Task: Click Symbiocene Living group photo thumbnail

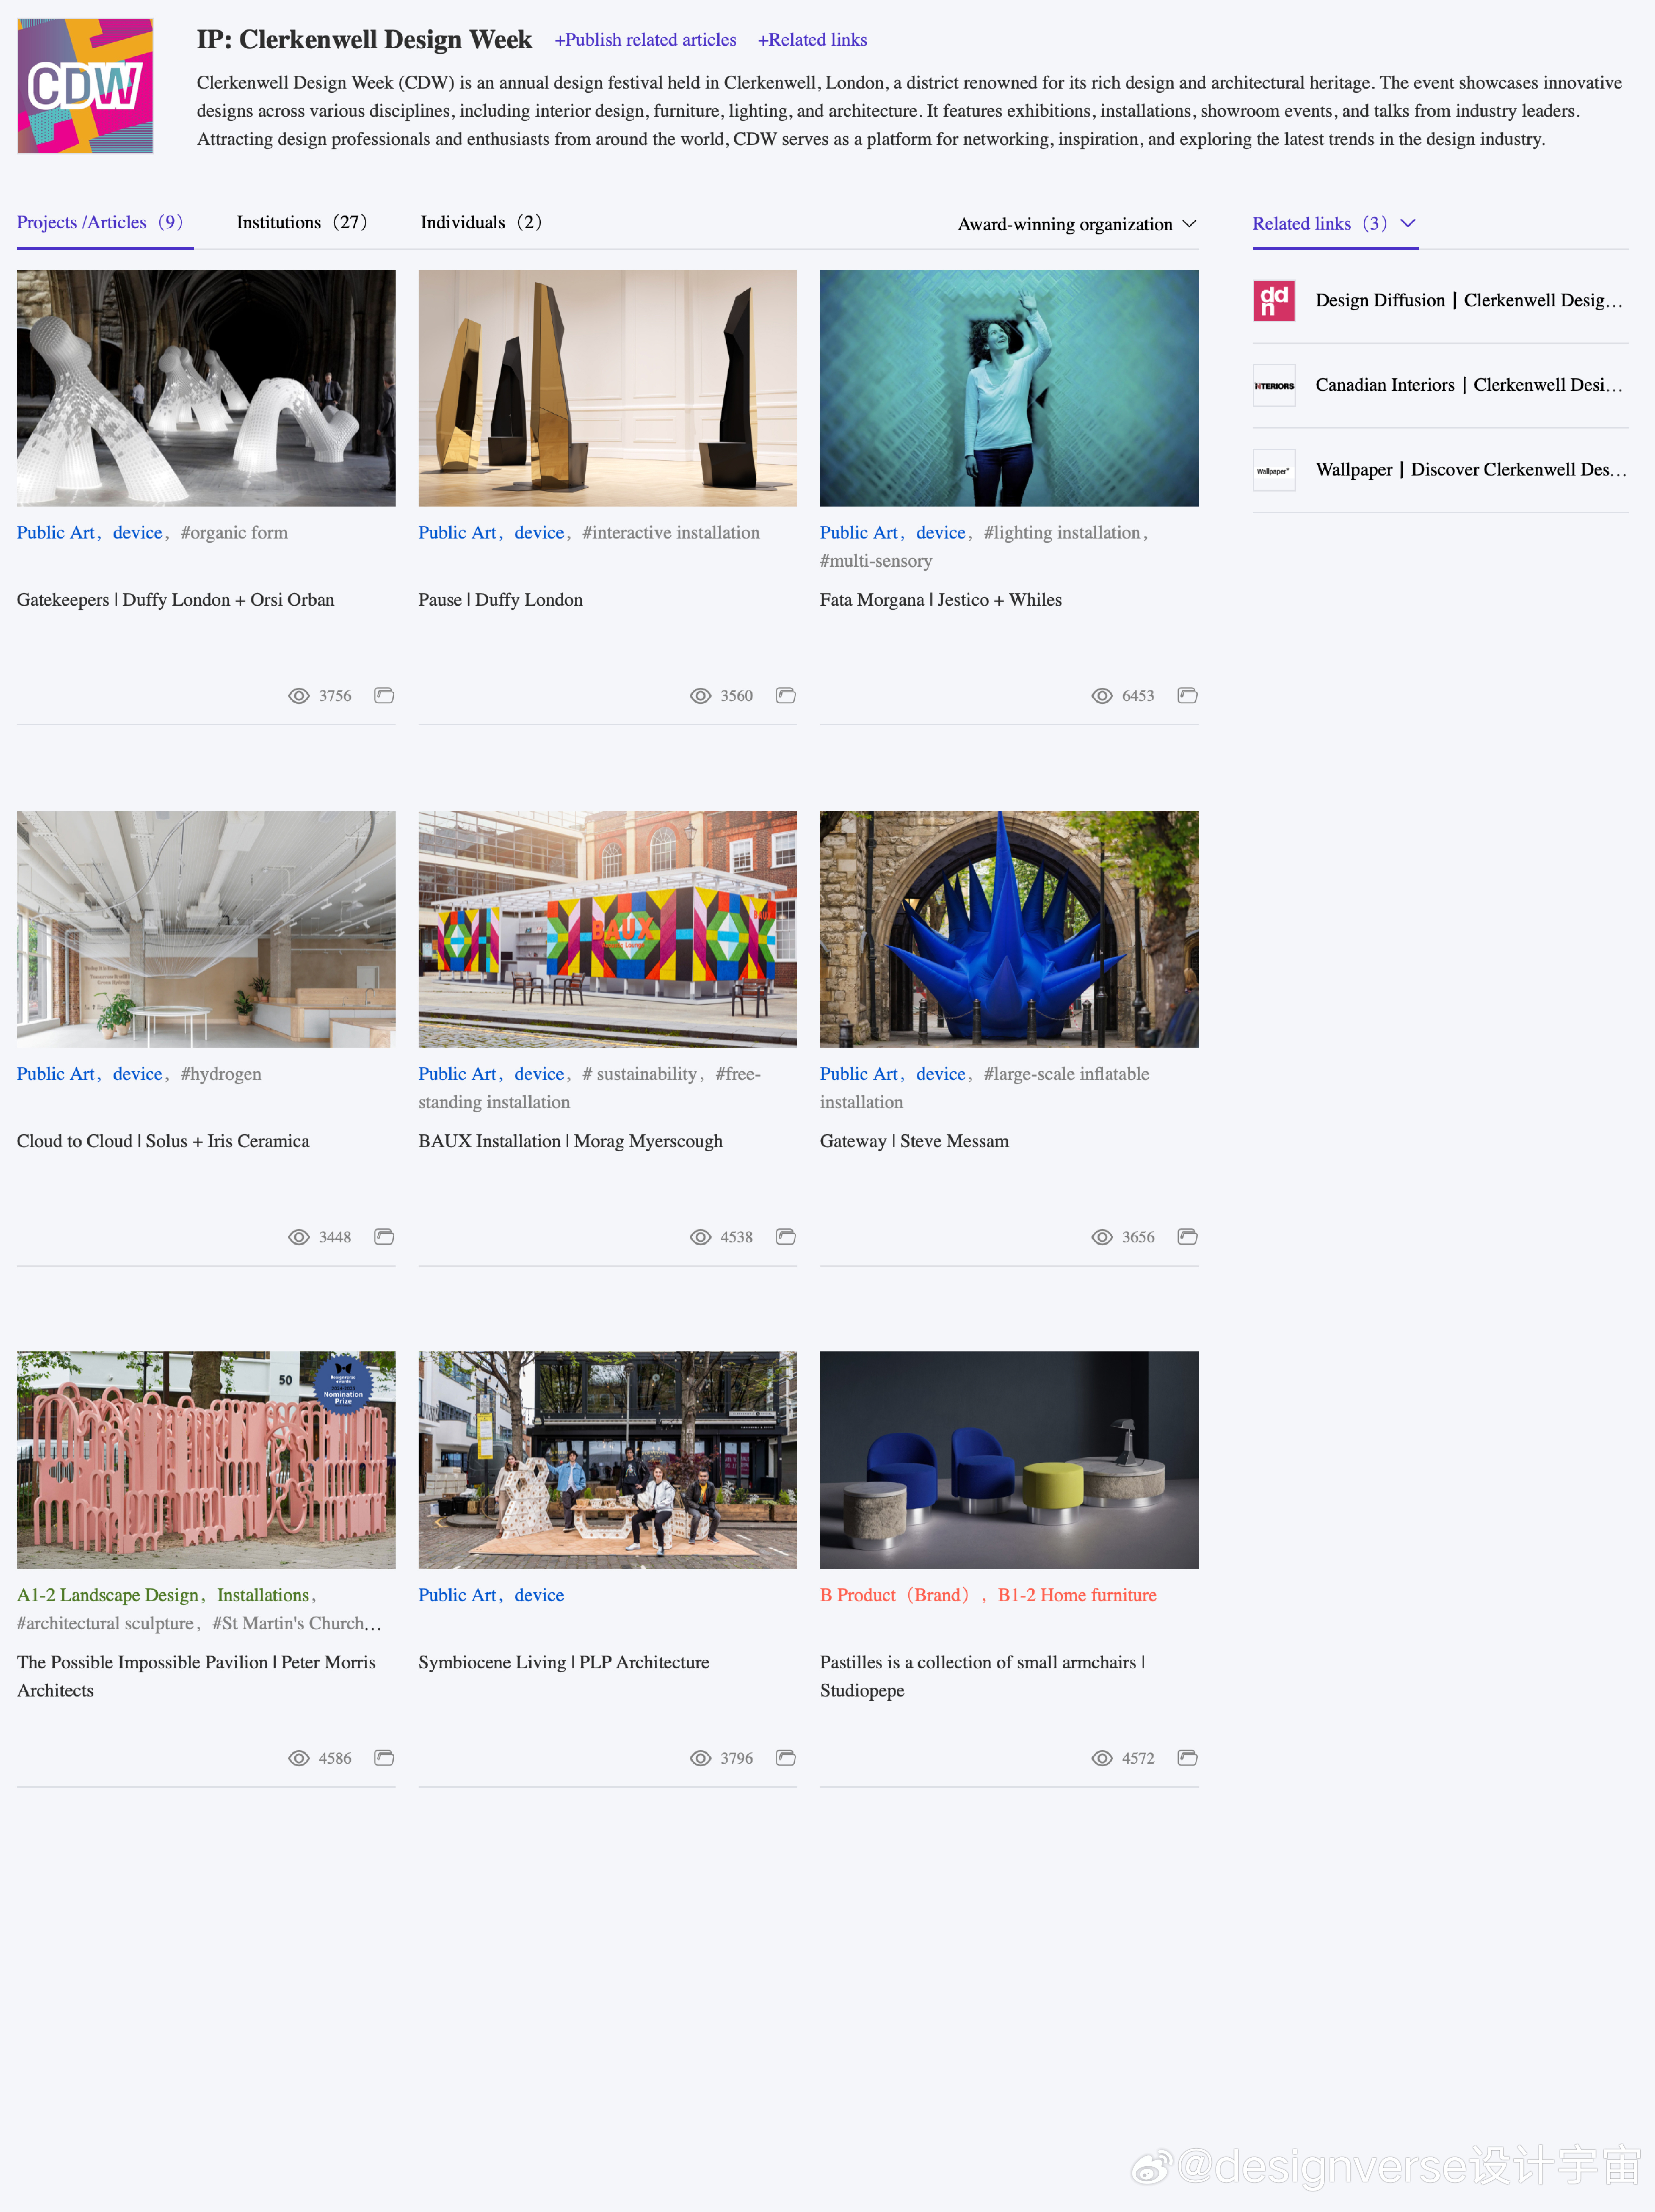Action: [608, 1460]
